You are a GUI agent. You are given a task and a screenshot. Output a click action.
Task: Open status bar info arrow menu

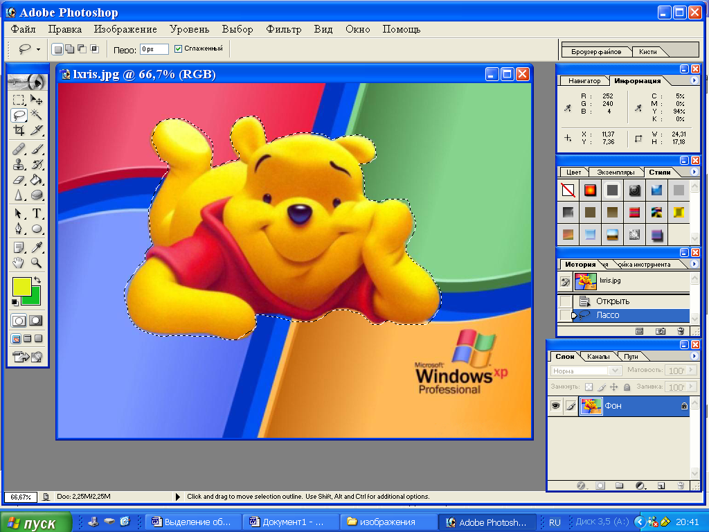178,497
